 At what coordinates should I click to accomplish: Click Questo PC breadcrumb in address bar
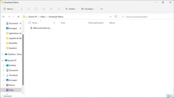pos(33,17)
